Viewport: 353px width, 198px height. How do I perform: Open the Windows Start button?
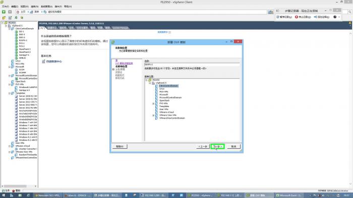tap(4, 195)
